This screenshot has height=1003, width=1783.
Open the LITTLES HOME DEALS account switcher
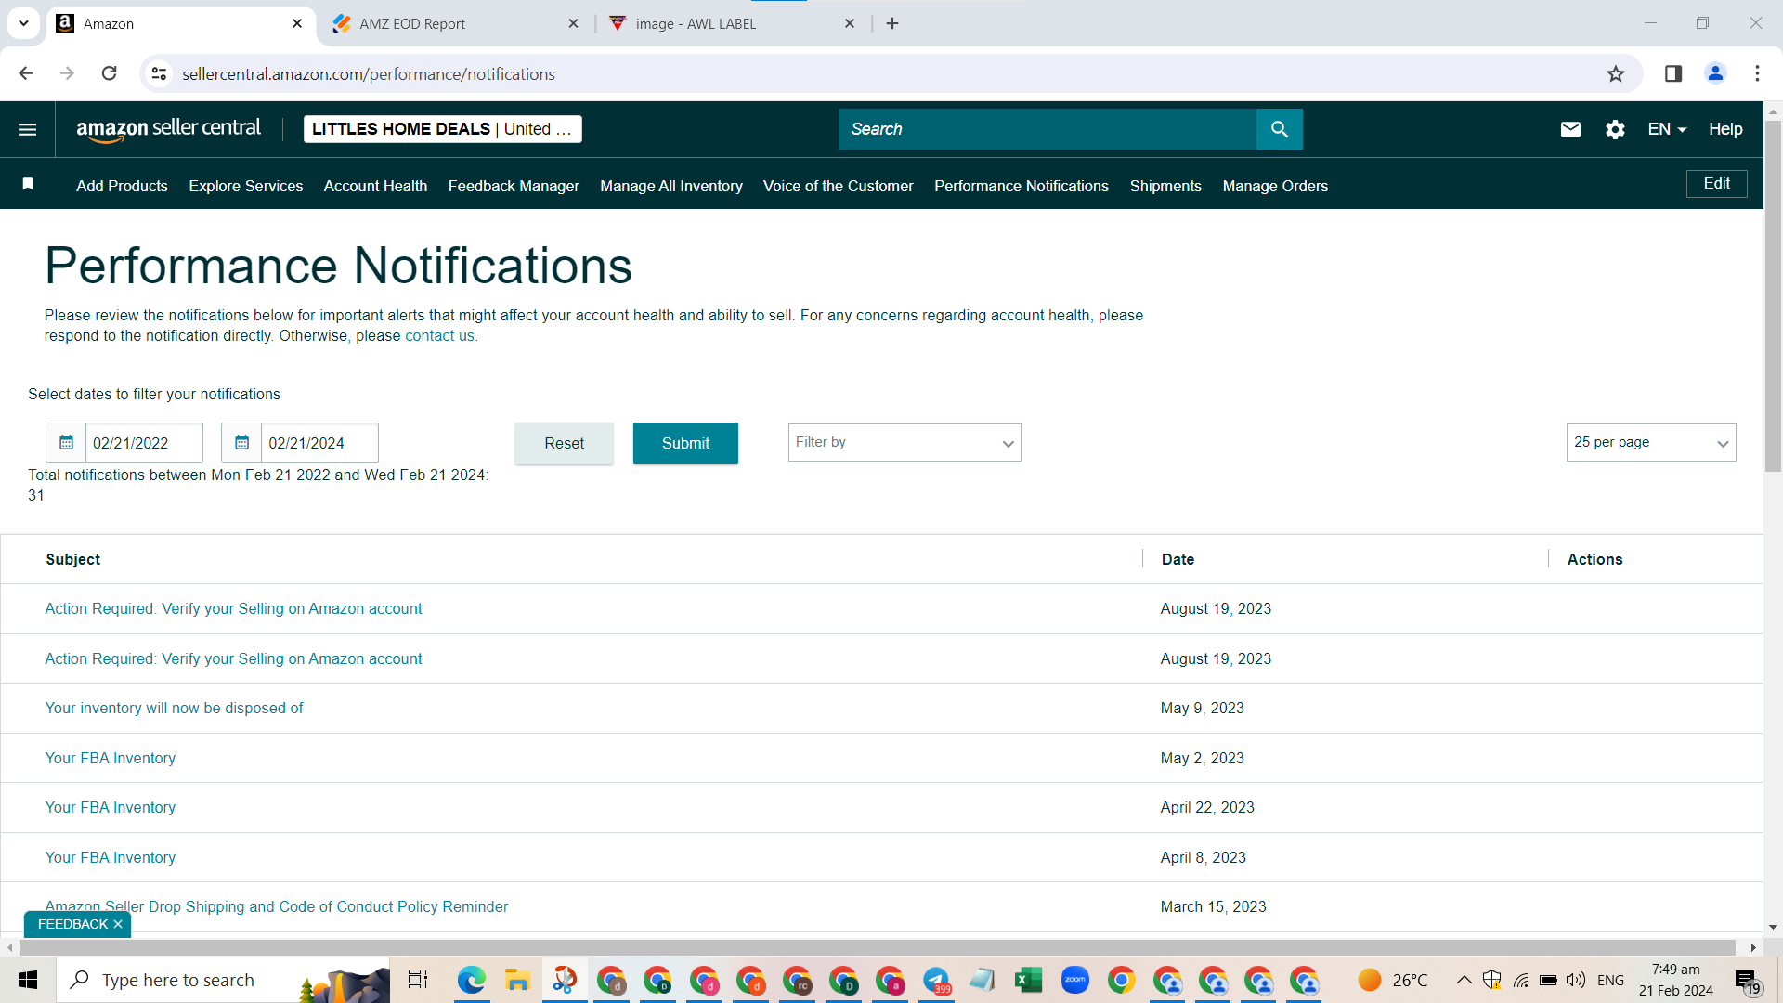(443, 129)
